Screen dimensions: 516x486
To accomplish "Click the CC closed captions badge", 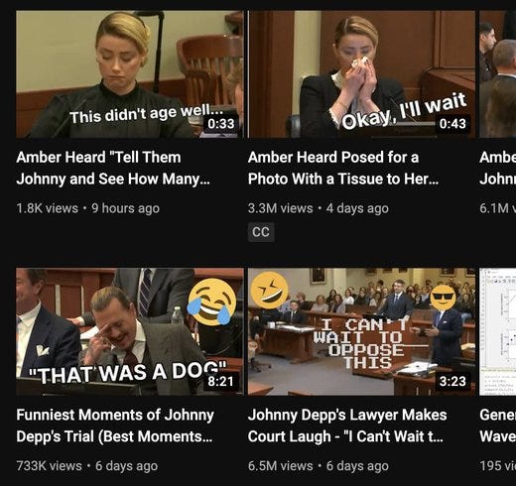I will (x=261, y=232).
